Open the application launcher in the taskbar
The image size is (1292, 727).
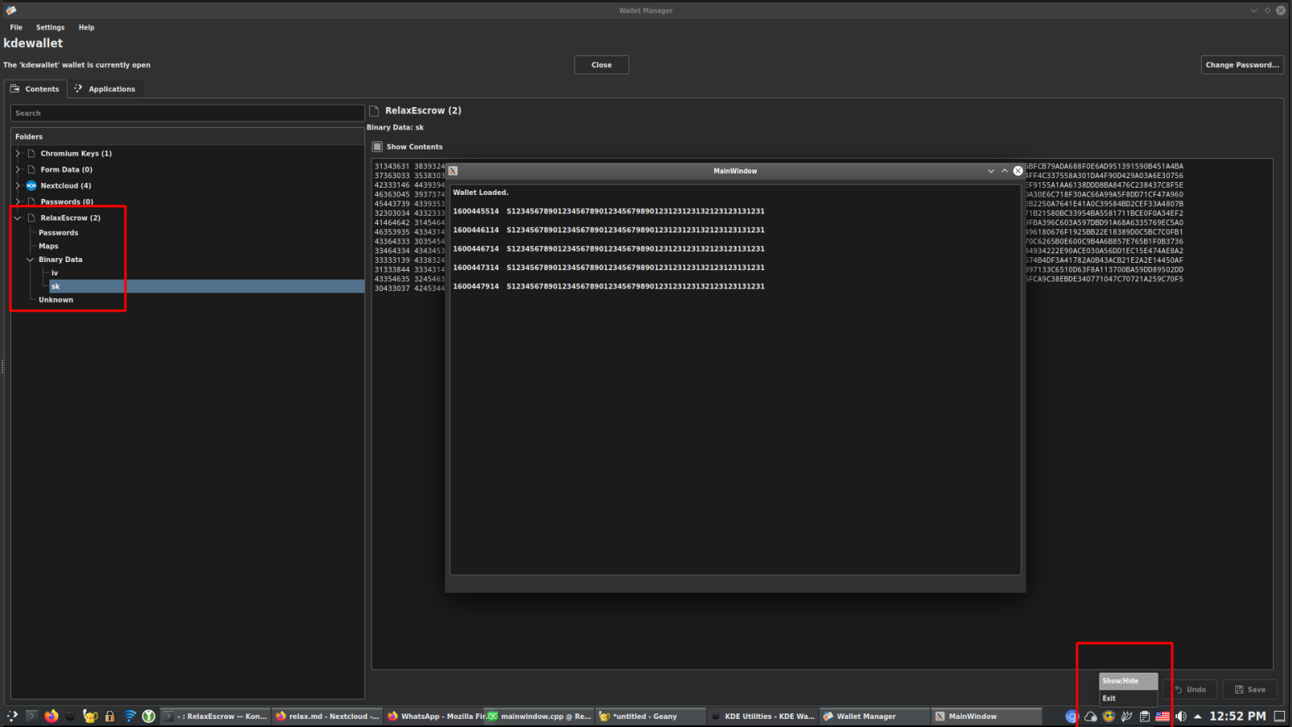point(12,717)
